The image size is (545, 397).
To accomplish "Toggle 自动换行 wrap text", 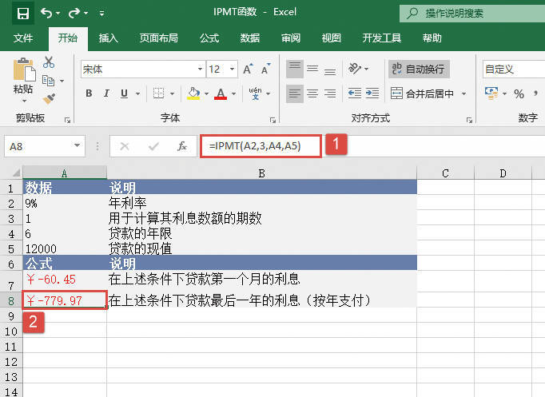I will coord(419,69).
